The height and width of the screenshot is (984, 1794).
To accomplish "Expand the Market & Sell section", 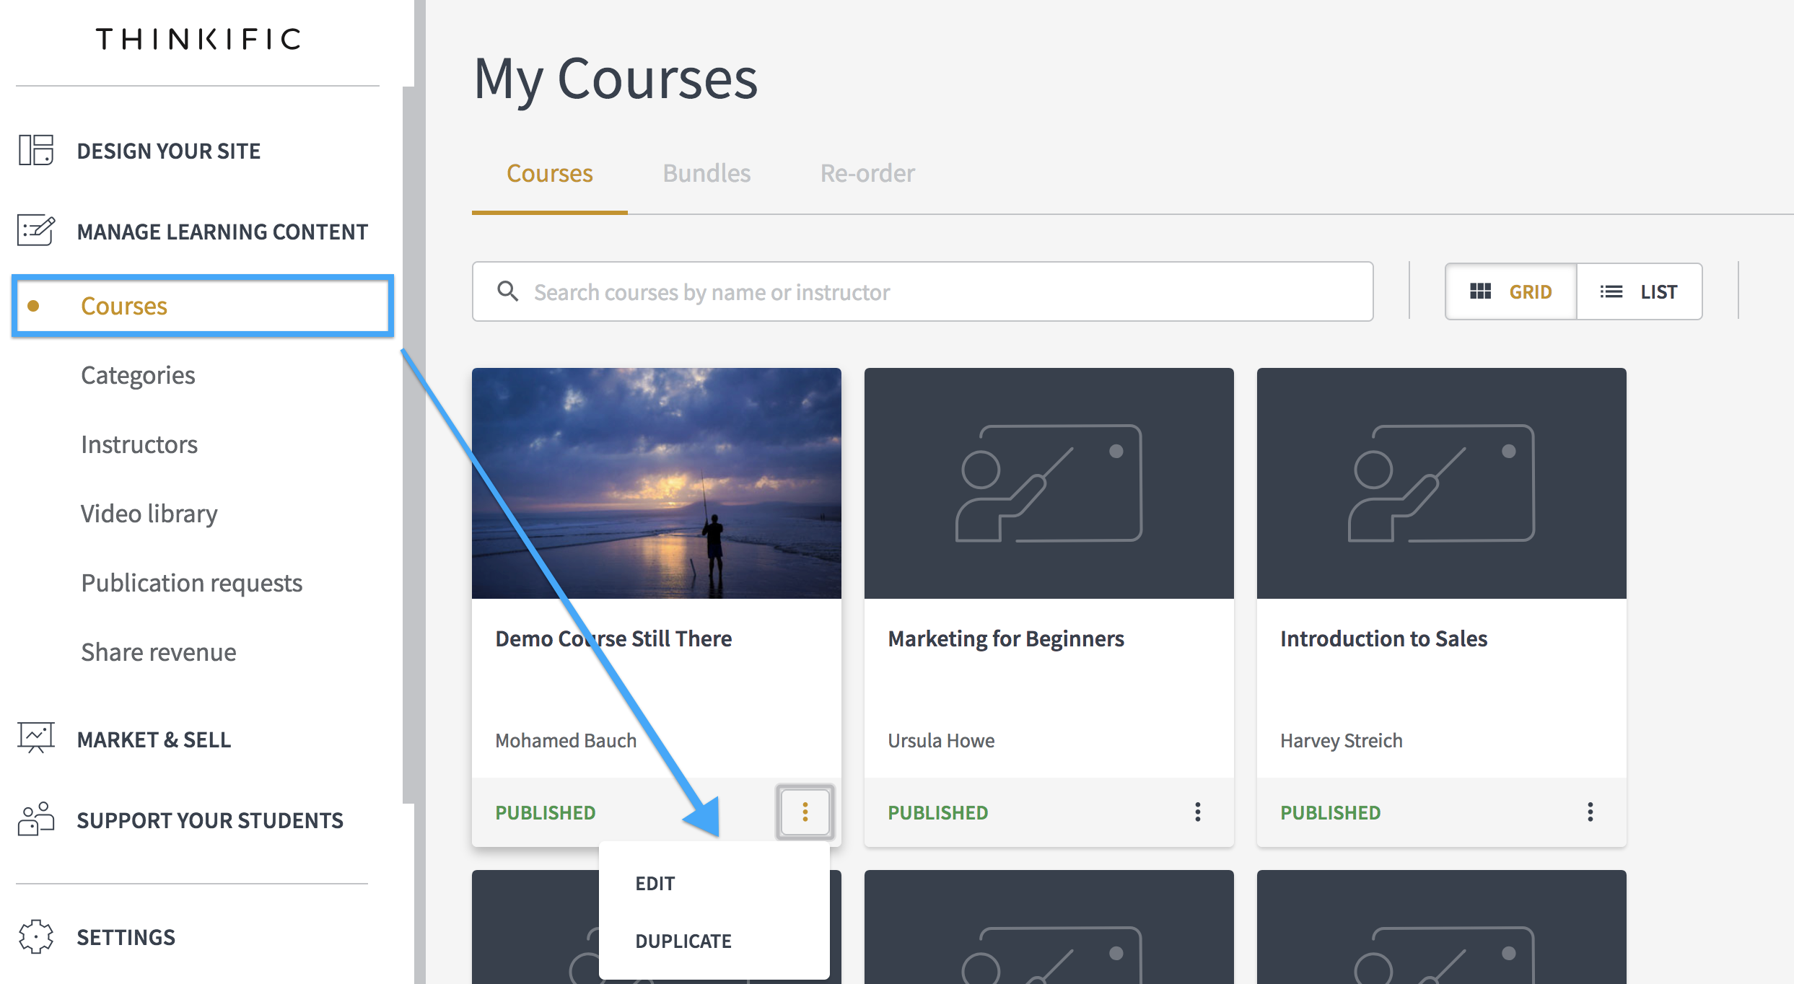I will (154, 739).
